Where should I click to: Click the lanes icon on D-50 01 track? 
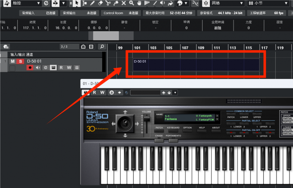[77, 67]
